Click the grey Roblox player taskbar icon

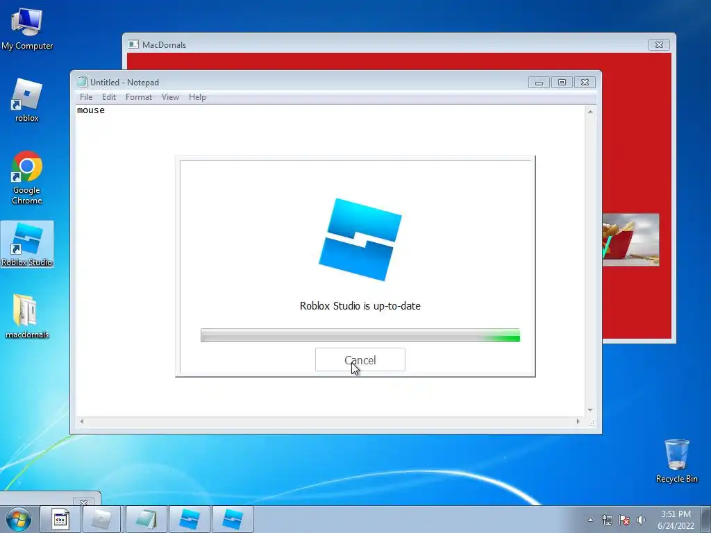click(102, 519)
